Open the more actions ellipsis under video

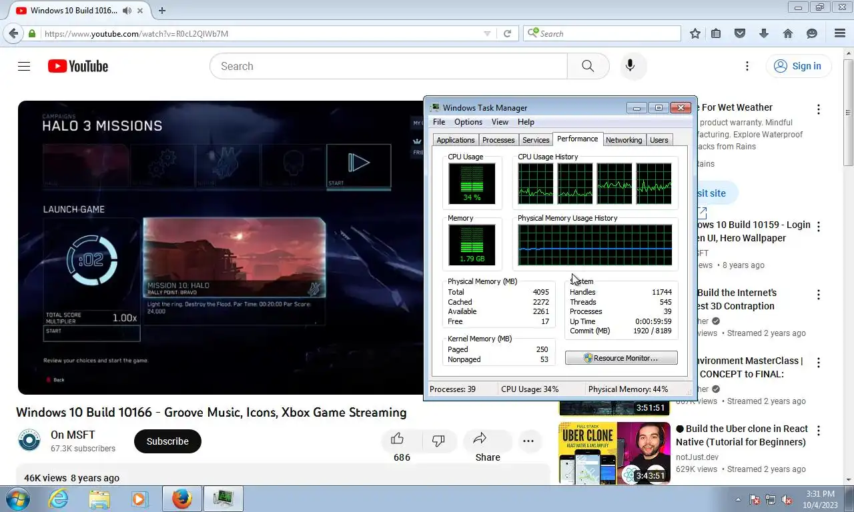click(x=528, y=441)
